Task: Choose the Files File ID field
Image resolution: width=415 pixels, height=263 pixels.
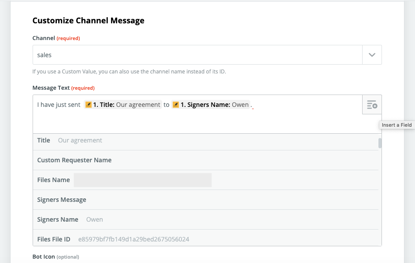Action: tap(206, 238)
